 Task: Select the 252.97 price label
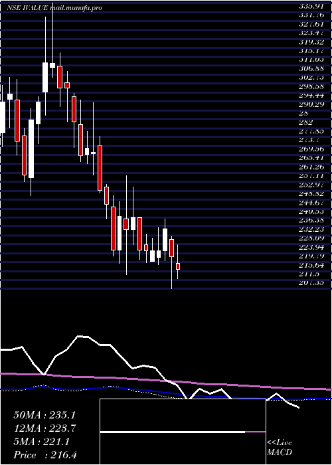311,185
